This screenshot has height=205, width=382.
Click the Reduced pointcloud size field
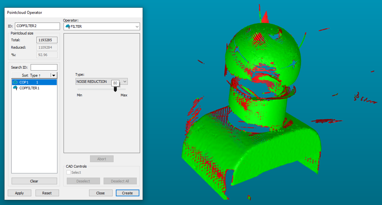pos(47,47)
